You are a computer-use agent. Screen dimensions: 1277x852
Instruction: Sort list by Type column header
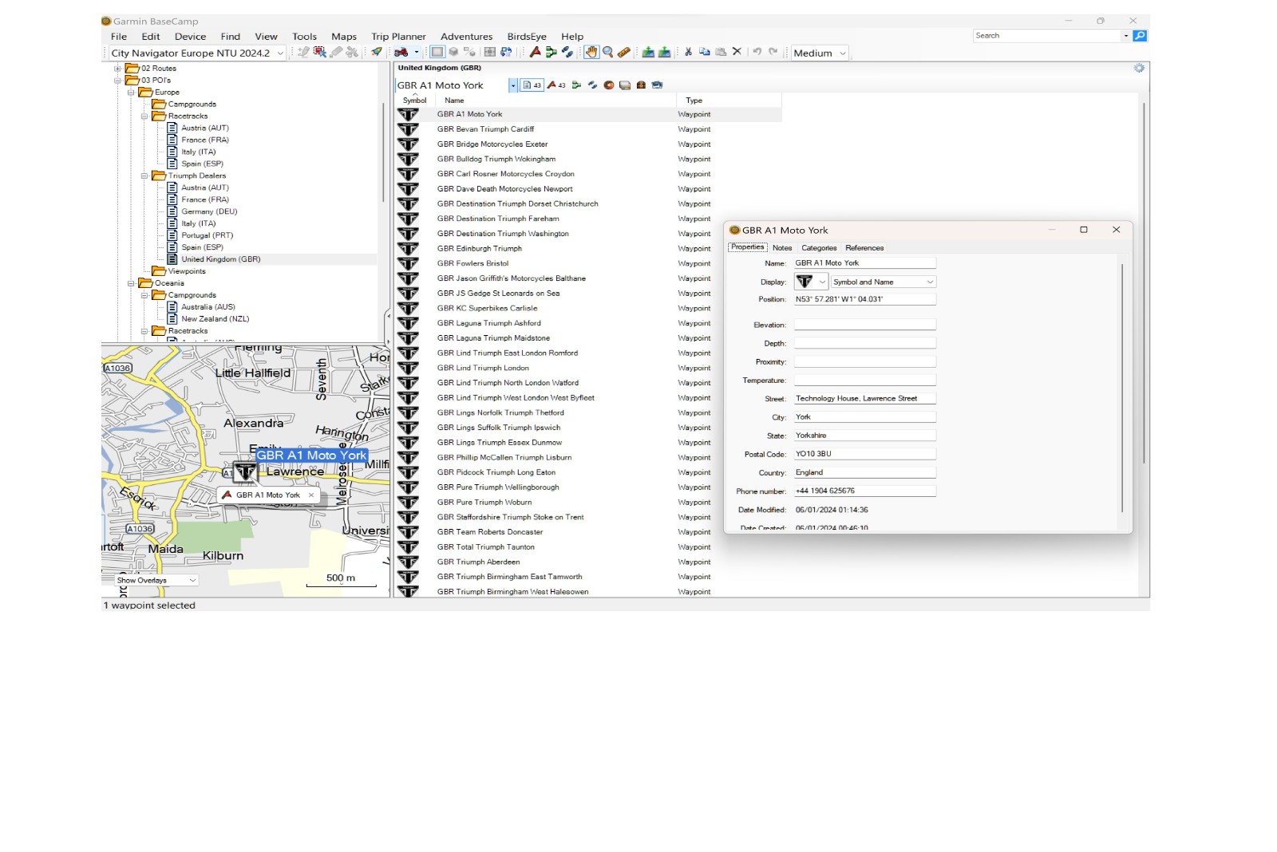click(729, 101)
